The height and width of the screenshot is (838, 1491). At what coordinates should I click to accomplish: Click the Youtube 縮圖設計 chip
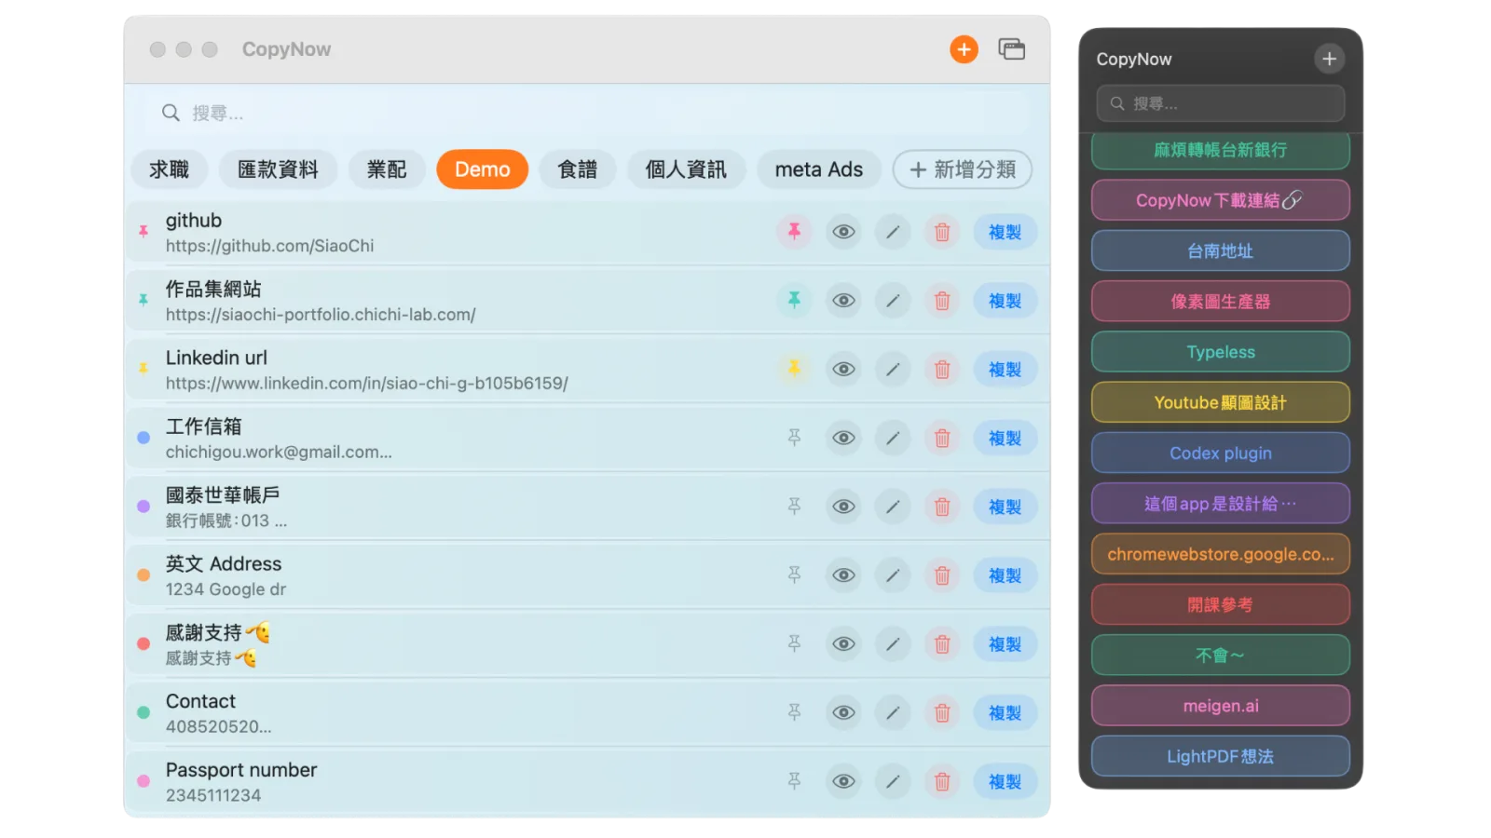pos(1221,402)
